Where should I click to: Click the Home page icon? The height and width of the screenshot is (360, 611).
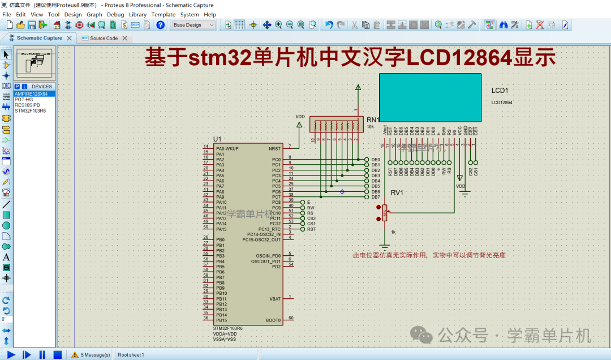pyautogui.click(x=57, y=25)
